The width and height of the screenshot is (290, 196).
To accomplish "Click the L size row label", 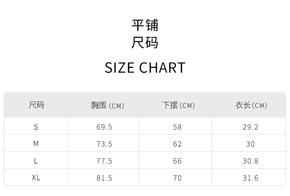I will click(x=36, y=161).
